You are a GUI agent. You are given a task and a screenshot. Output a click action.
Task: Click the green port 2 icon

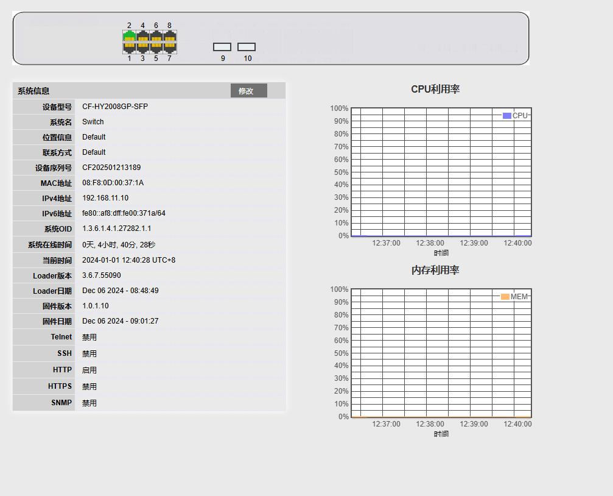click(x=130, y=36)
